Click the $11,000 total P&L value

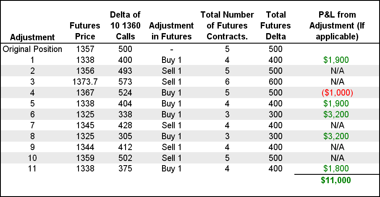(x=335, y=180)
